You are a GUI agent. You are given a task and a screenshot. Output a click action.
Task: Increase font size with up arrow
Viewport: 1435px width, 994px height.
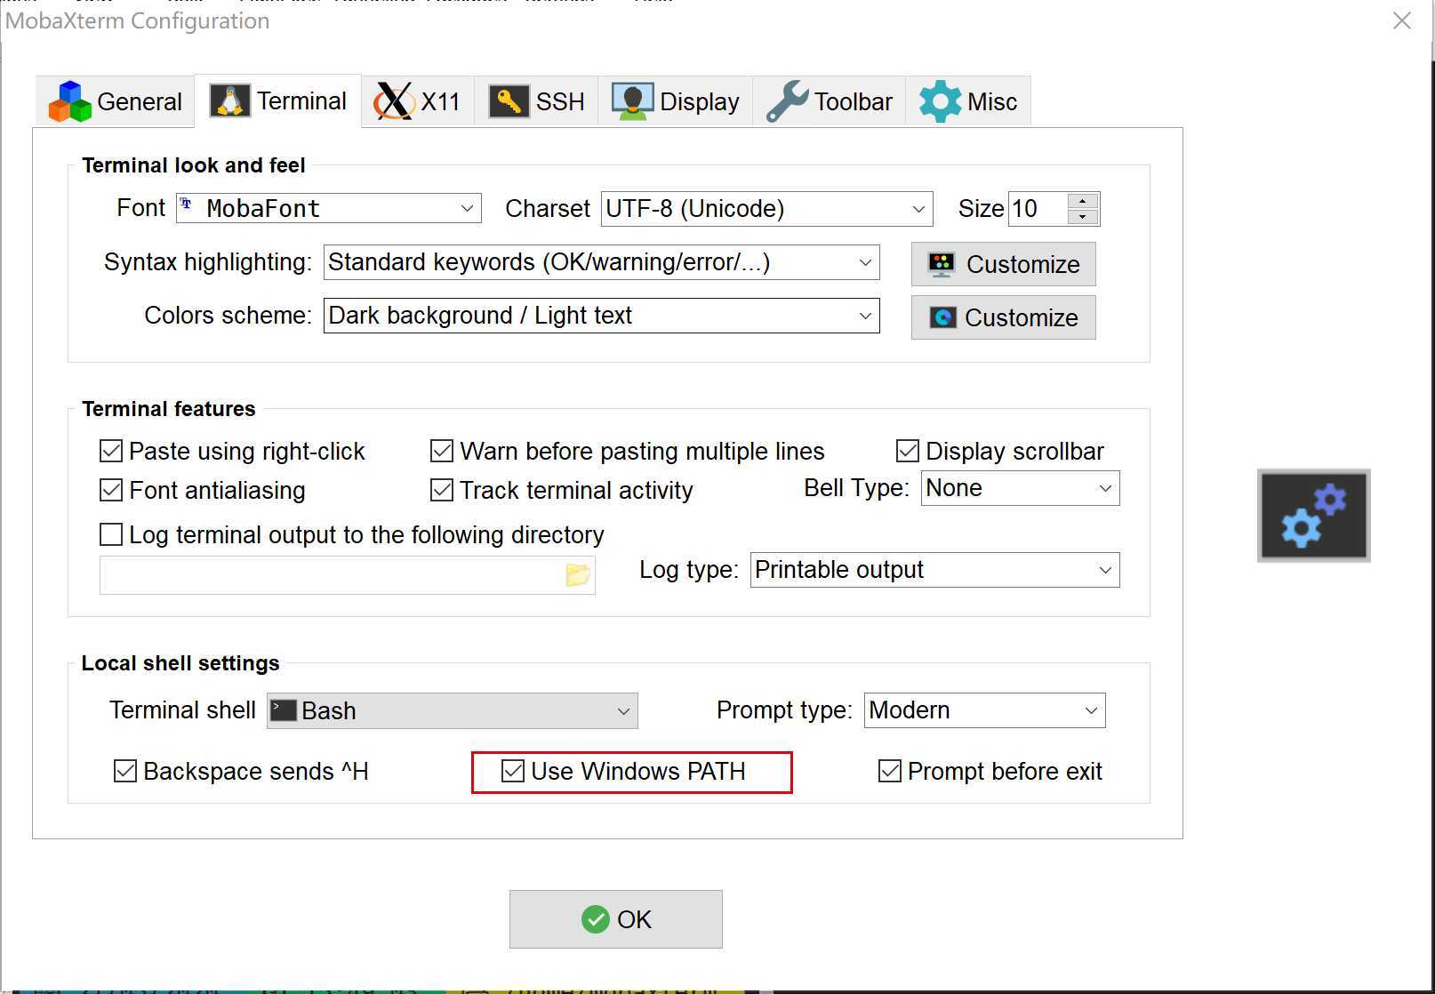[1083, 201]
